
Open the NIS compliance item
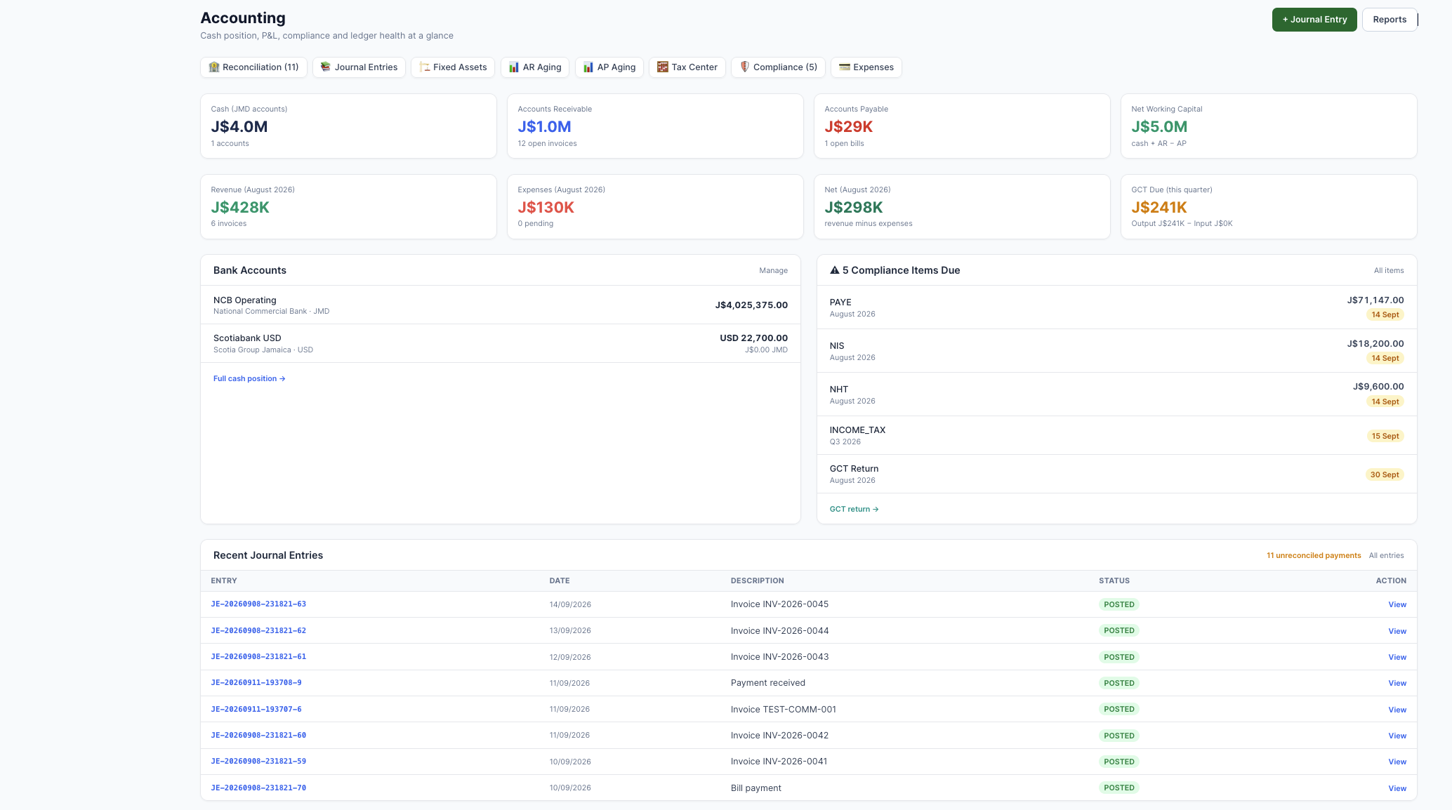click(x=1116, y=351)
